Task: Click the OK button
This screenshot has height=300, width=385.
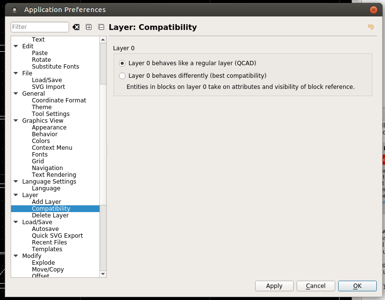Action: 357,286
